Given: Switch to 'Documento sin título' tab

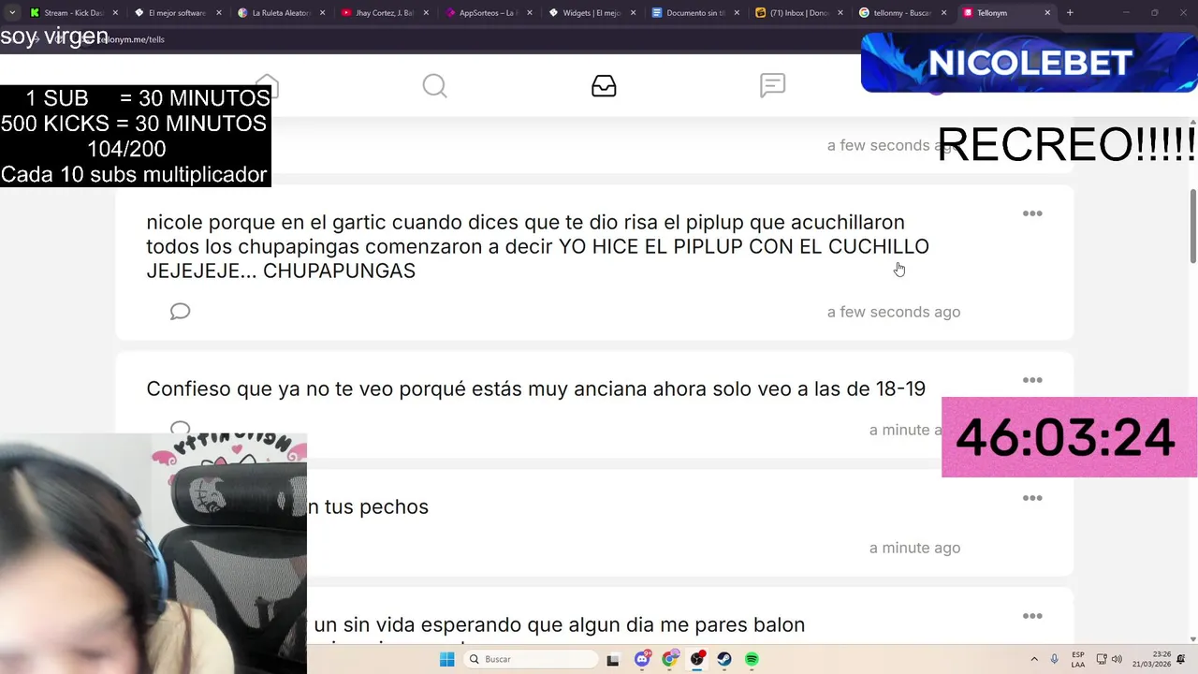Looking at the screenshot, I should pos(696,13).
